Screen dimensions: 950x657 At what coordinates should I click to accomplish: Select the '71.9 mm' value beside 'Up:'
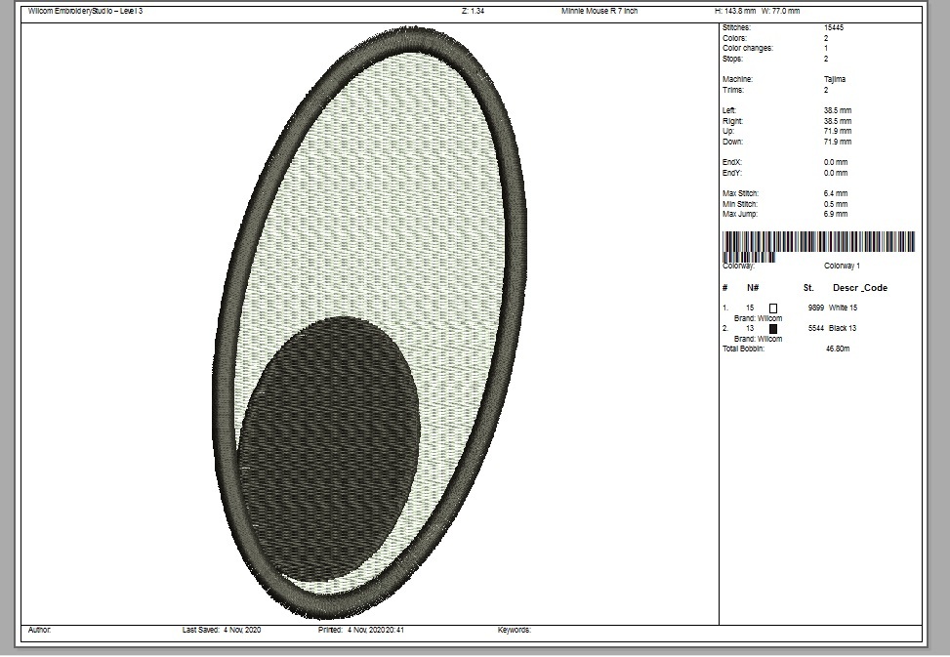(838, 132)
